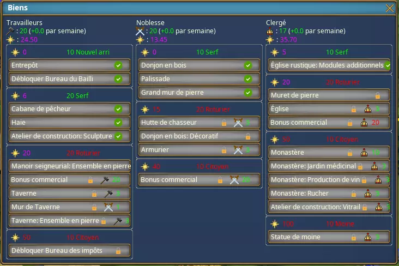Screen dimensions: 399x266
Task: Click the Travailleurs section title
Action: pos(25,23)
